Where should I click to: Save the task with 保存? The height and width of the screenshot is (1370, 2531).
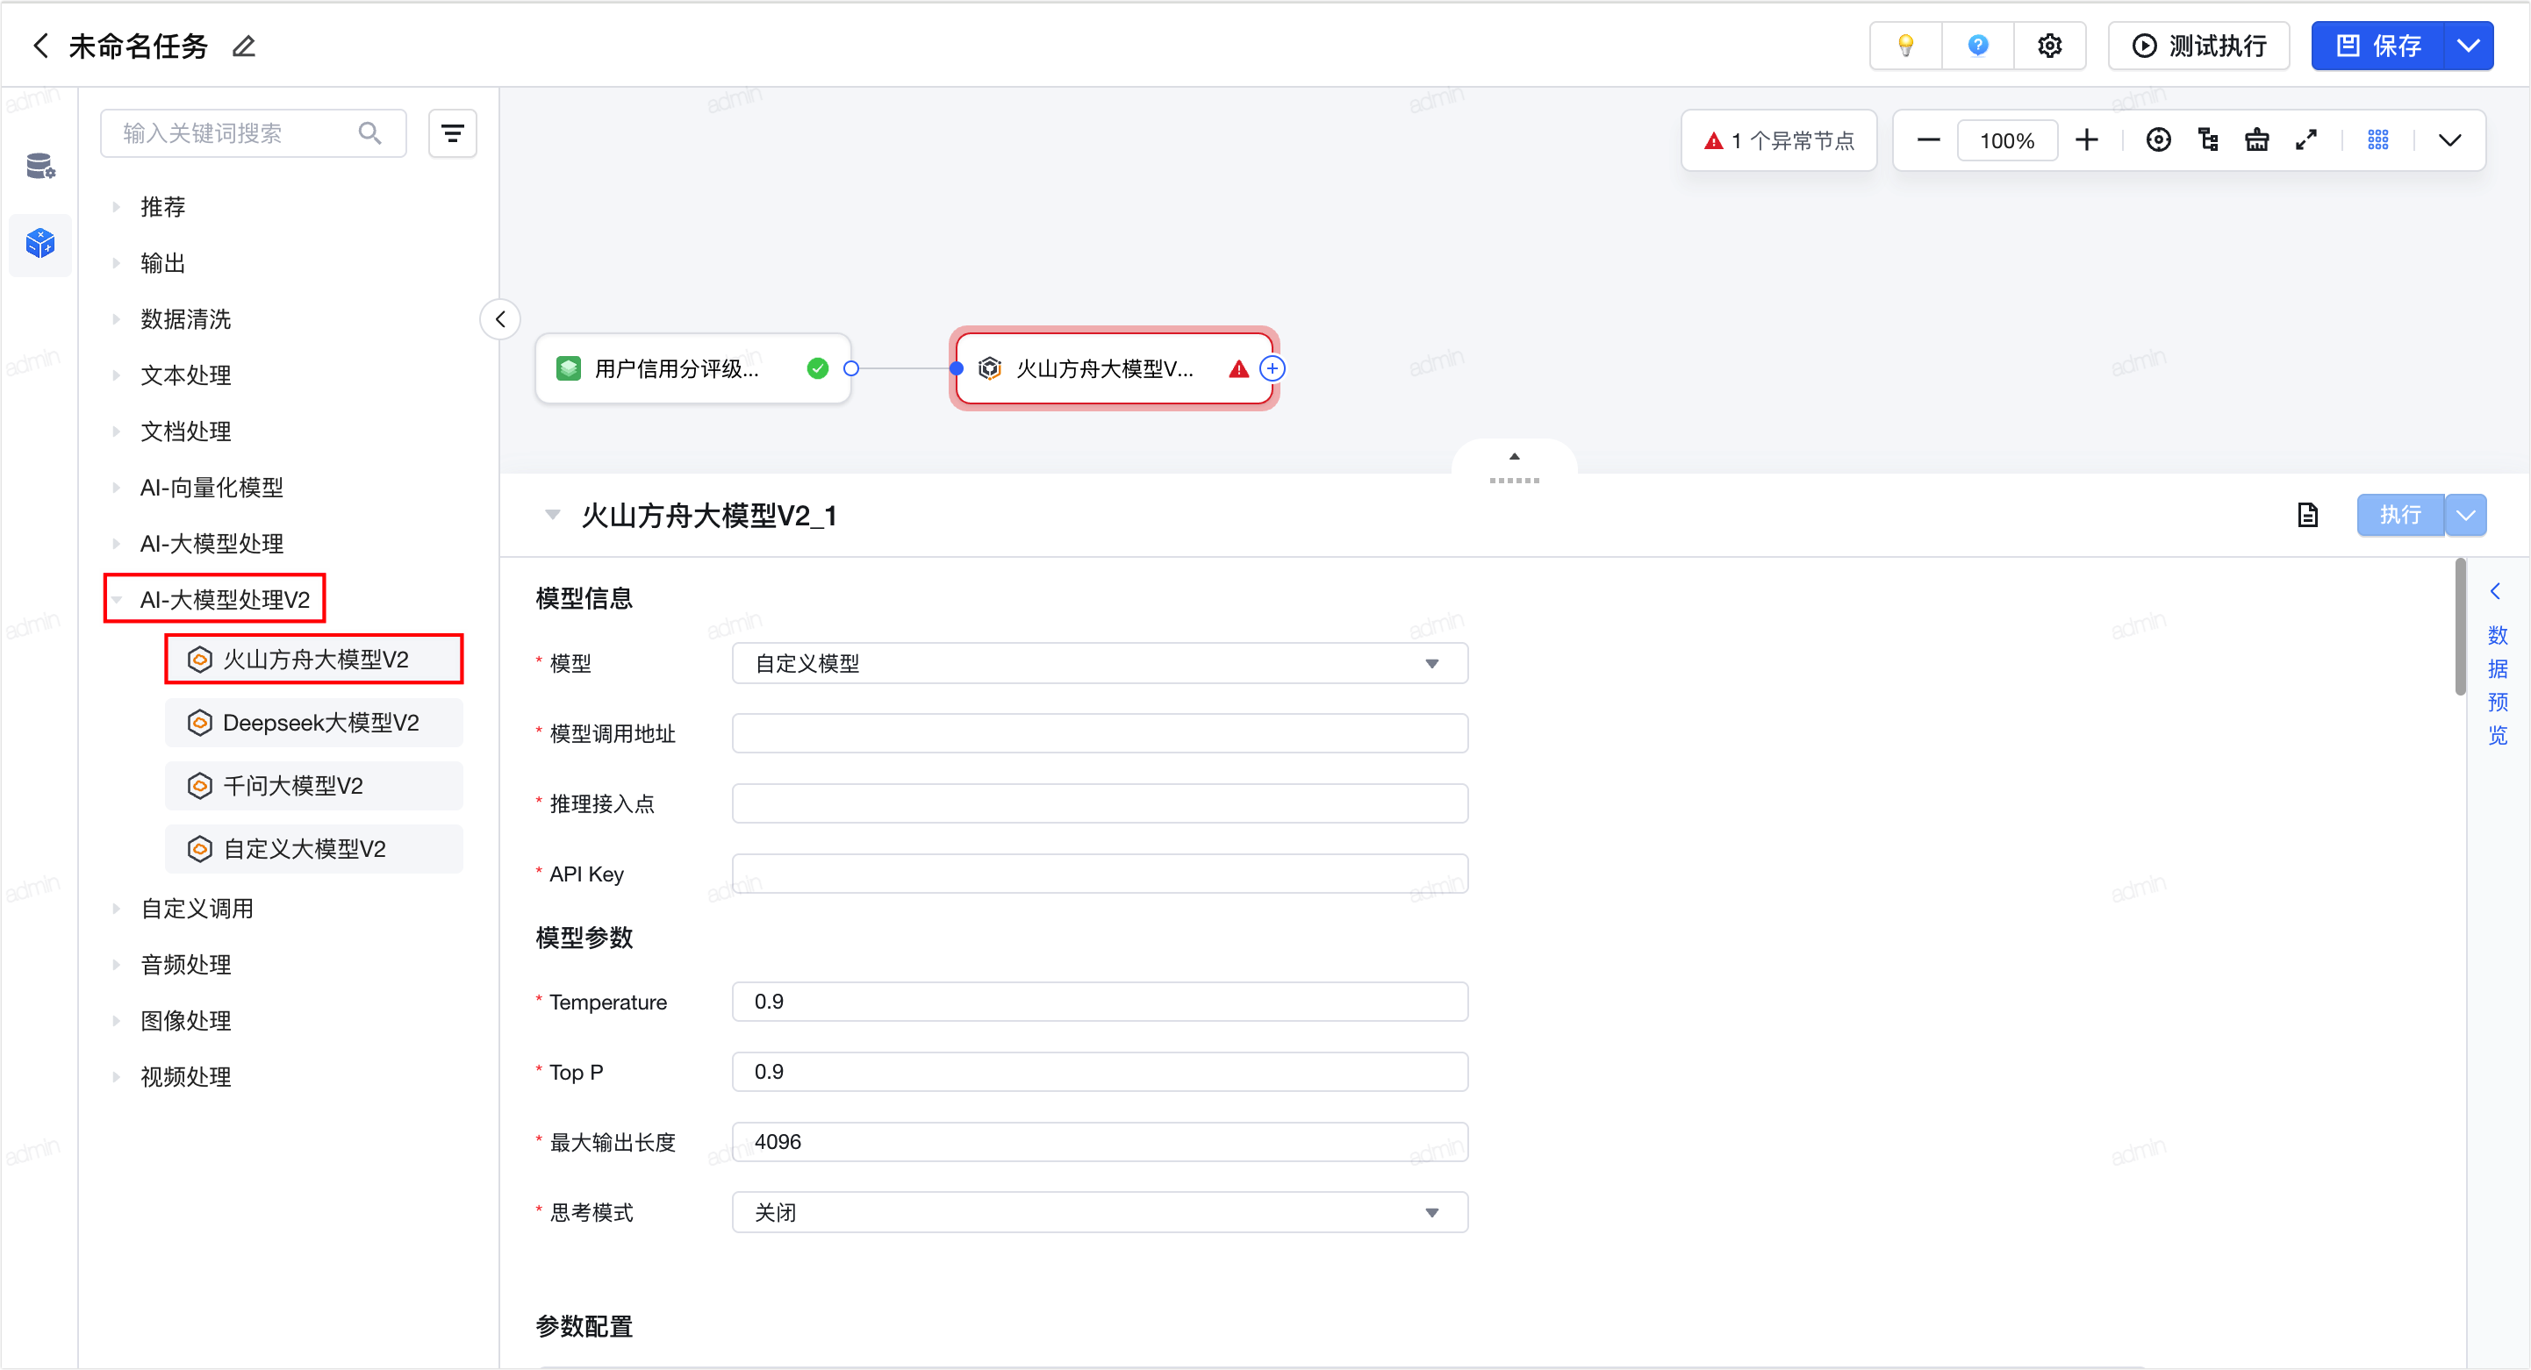tap(2377, 46)
